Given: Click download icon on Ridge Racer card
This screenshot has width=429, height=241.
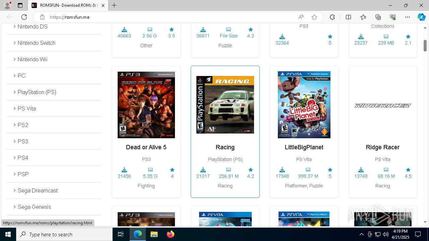Looking at the screenshot, I should click(x=361, y=170).
